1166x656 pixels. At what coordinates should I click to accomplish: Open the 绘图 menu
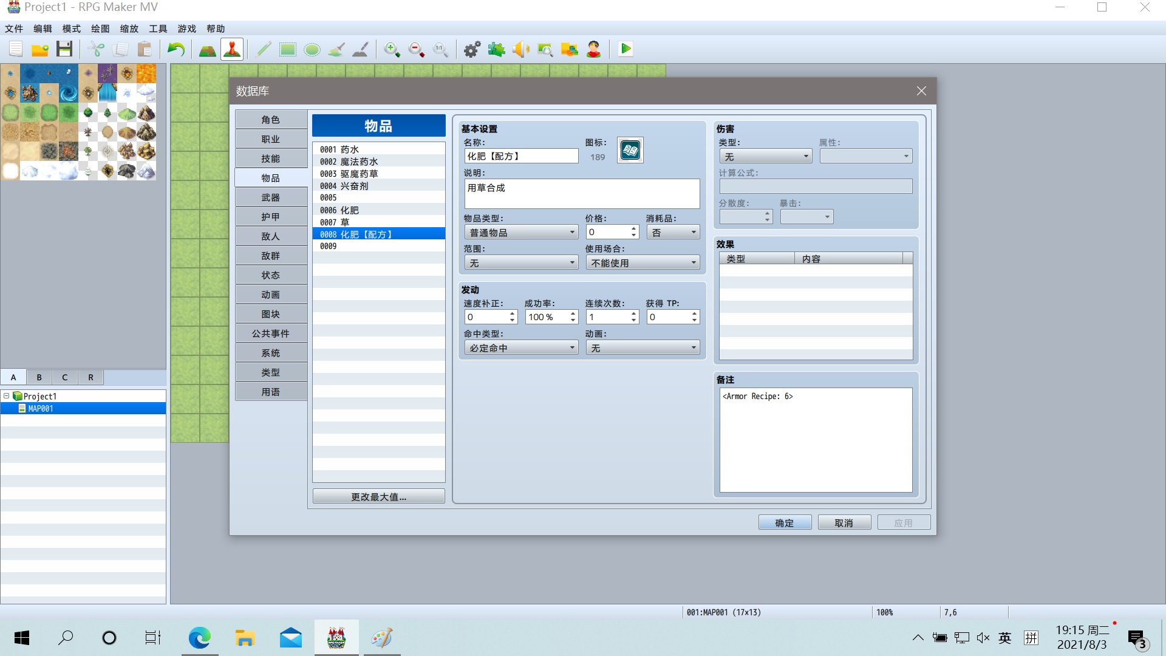click(x=100, y=29)
